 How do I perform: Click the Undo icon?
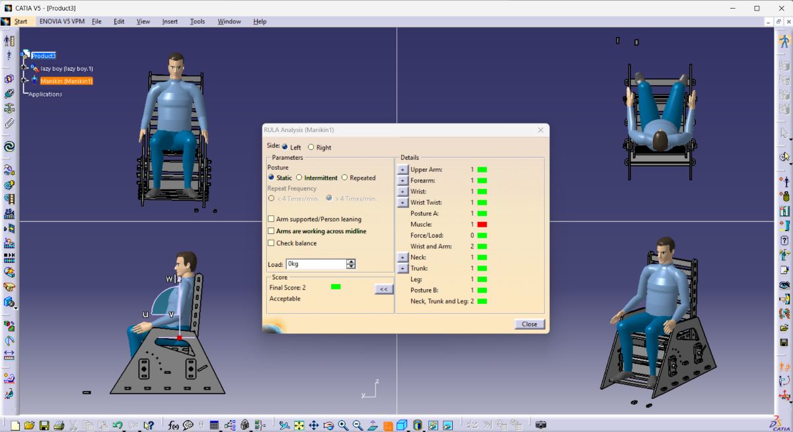118,424
